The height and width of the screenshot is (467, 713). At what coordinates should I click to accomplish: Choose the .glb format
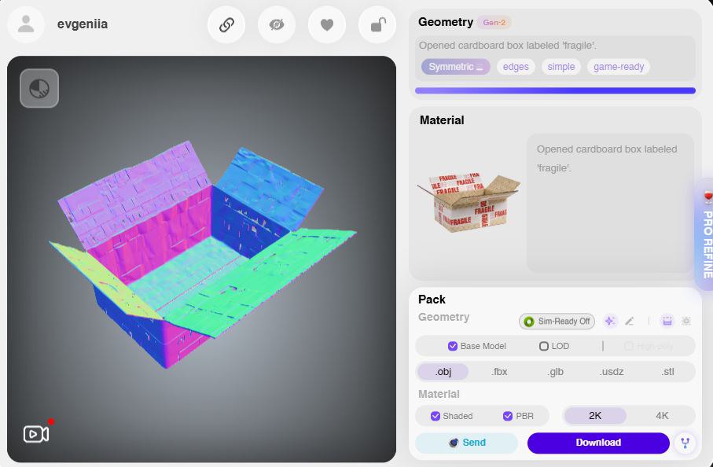[555, 372]
